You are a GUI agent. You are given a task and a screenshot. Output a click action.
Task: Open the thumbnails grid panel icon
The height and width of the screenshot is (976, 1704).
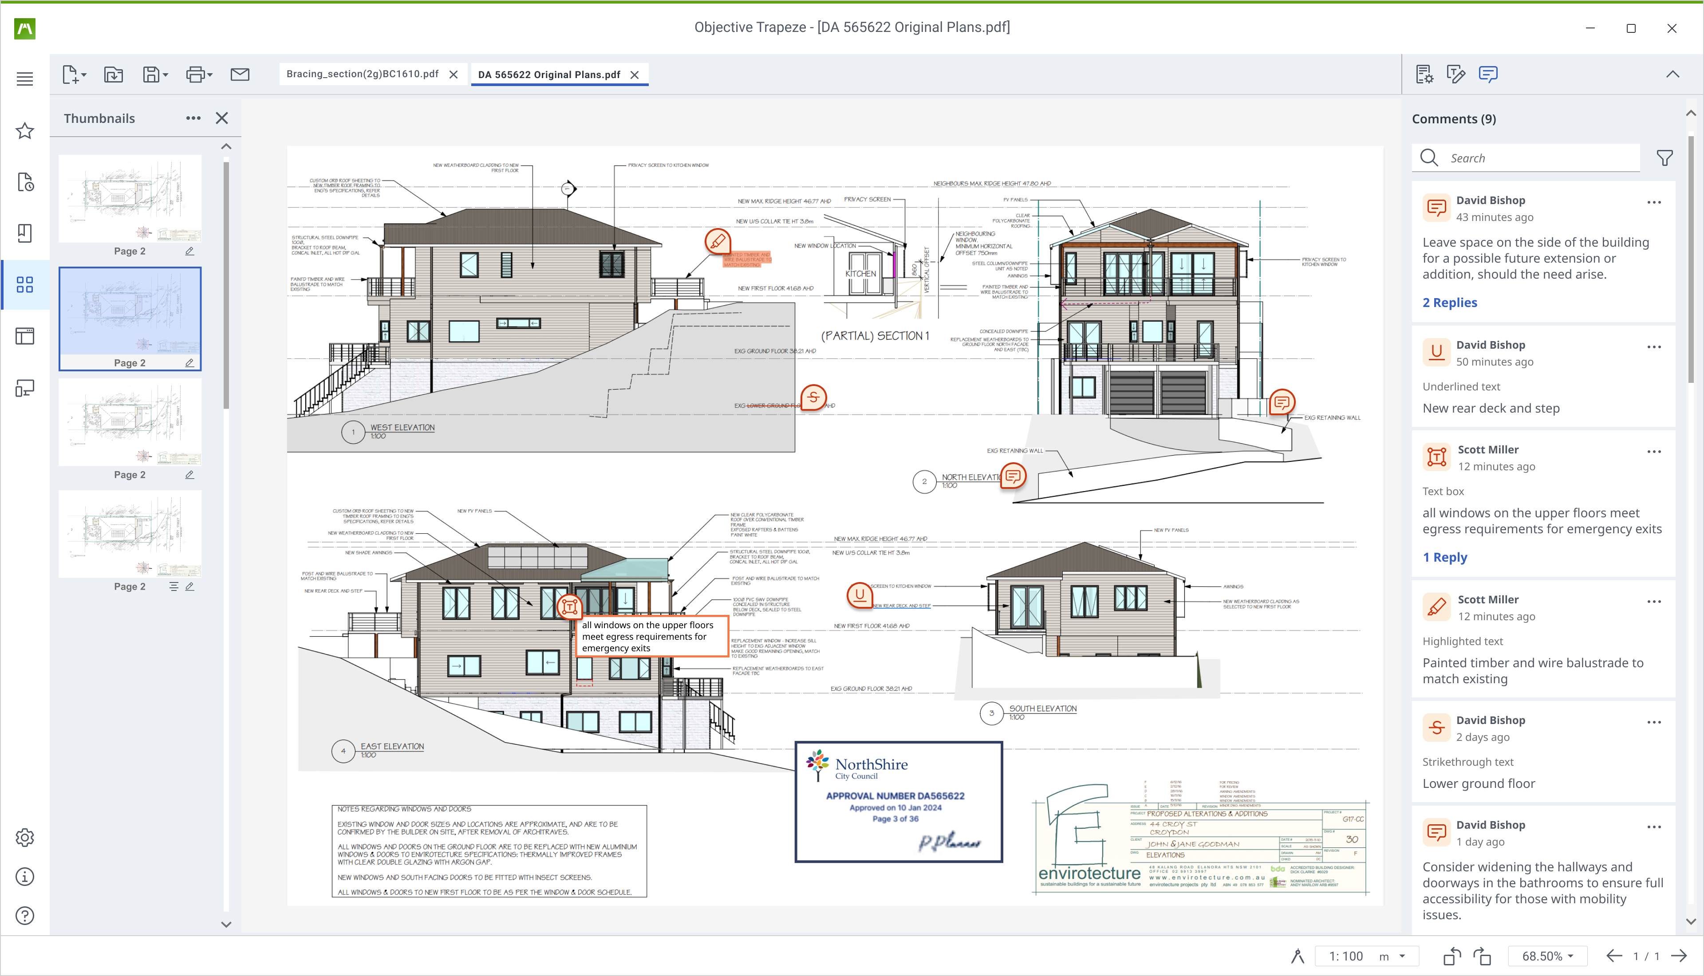pos(25,285)
